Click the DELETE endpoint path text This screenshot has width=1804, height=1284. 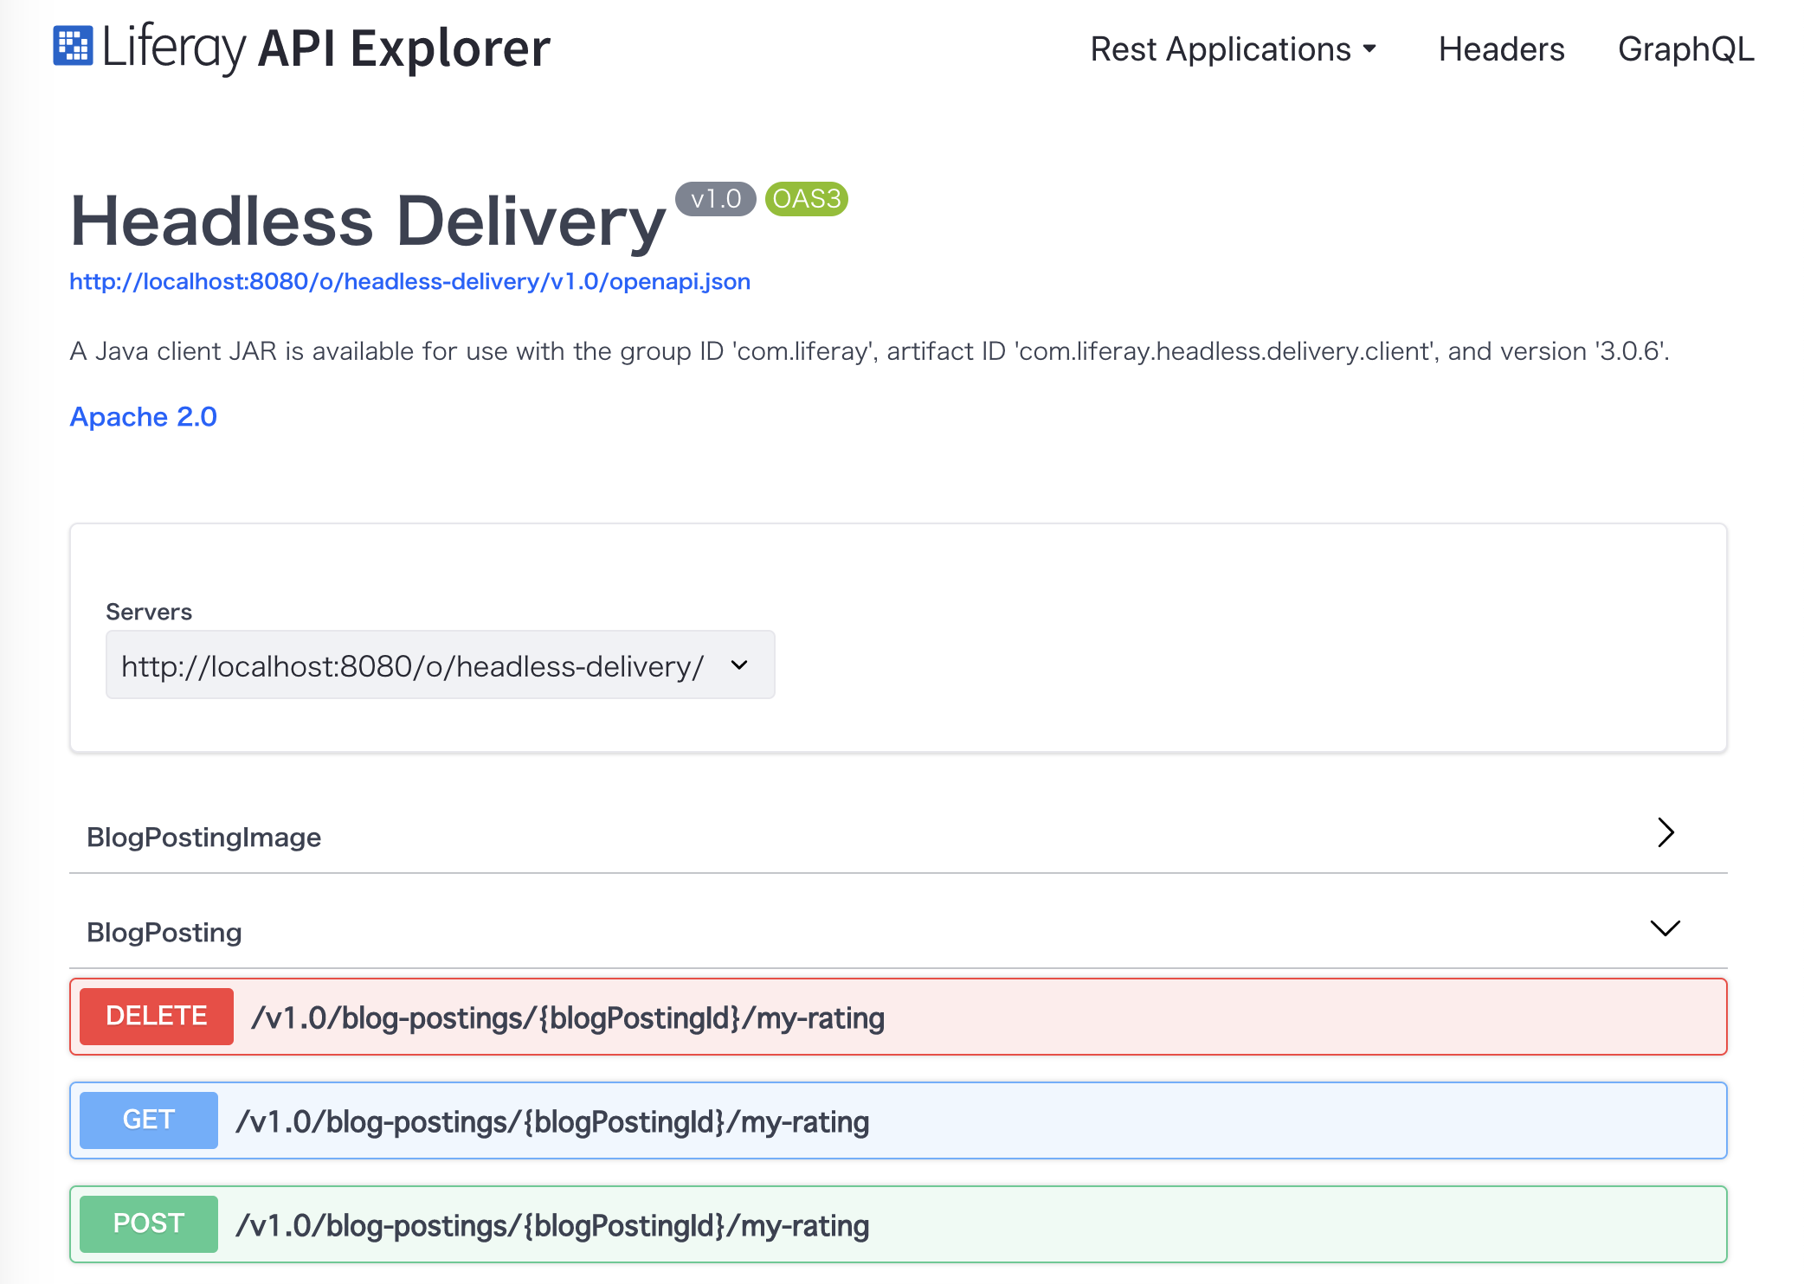pos(568,1018)
